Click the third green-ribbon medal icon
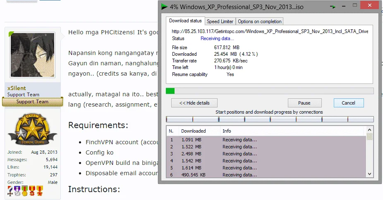Viewport: 383px width, 200px height. 25,191
